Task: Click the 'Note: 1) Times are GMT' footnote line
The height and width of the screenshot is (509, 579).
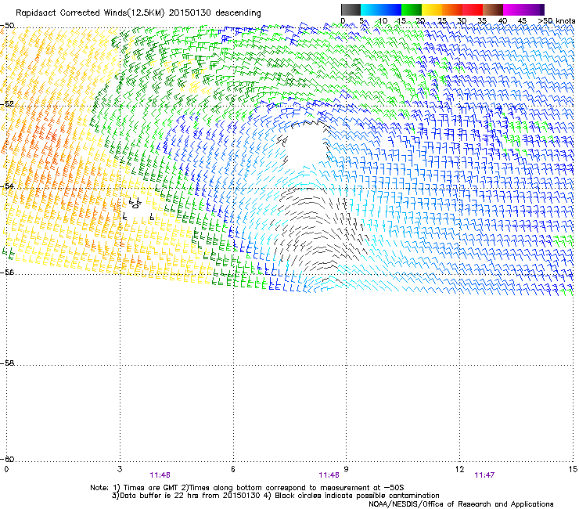Action: pyautogui.click(x=247, y=488)
